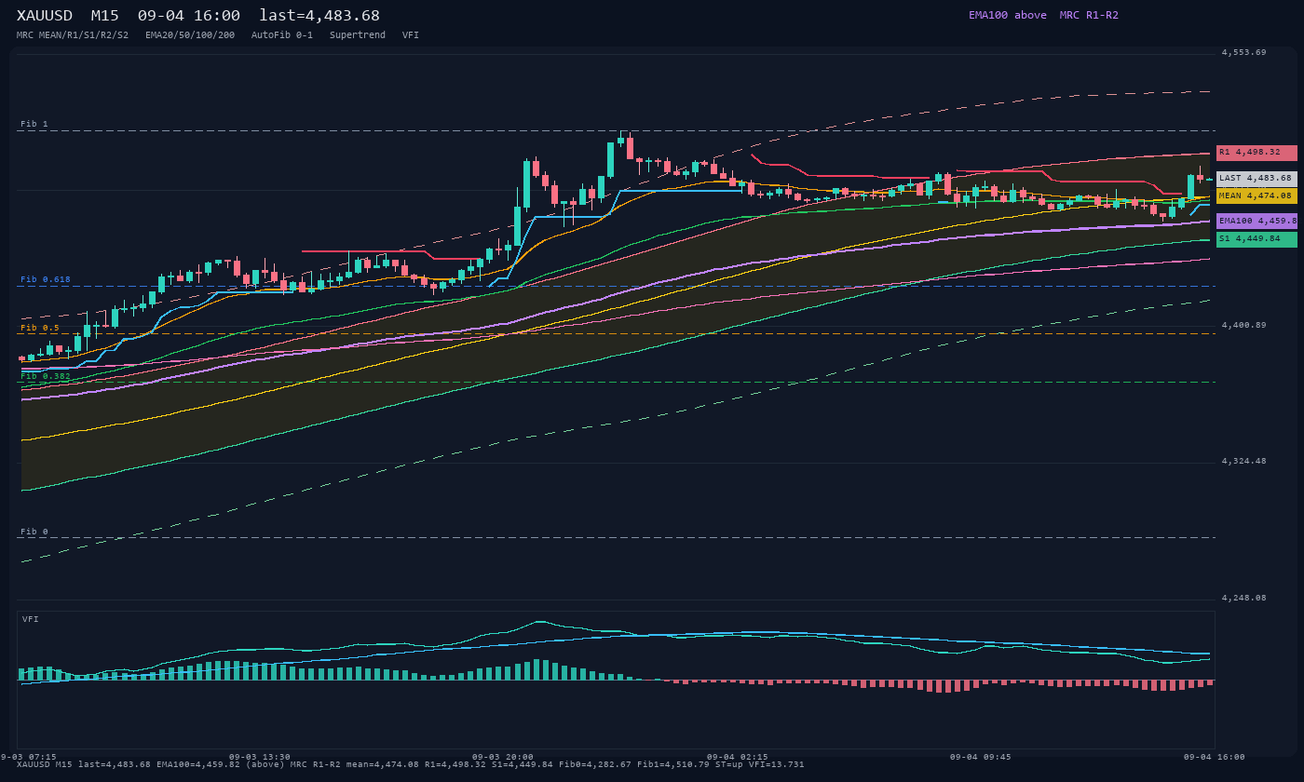
Task: Click the 4,400.89 price axis label
Action: pos(1244,325)
